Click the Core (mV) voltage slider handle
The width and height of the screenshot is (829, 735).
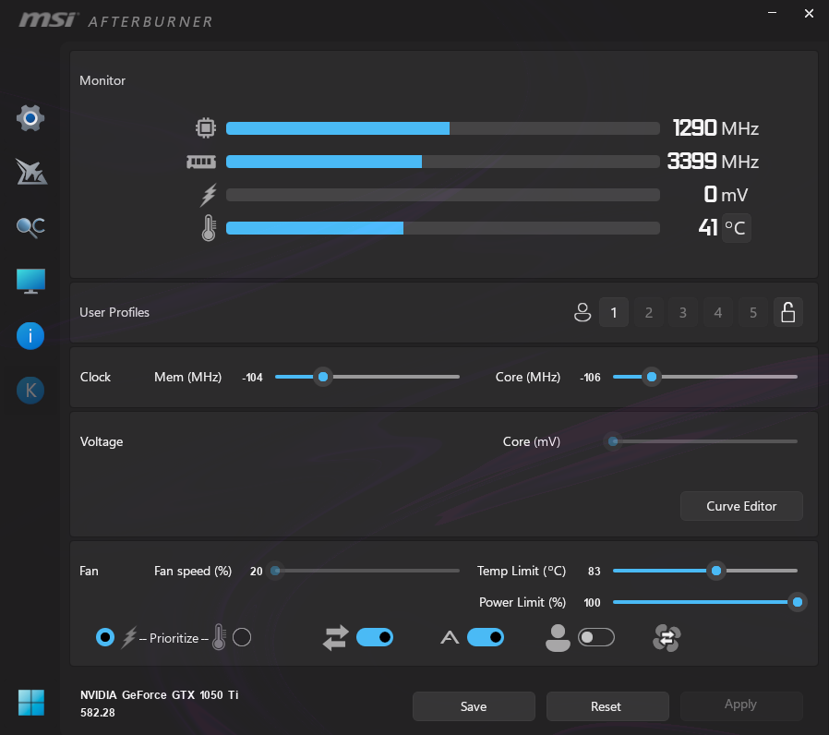(613, 441)
